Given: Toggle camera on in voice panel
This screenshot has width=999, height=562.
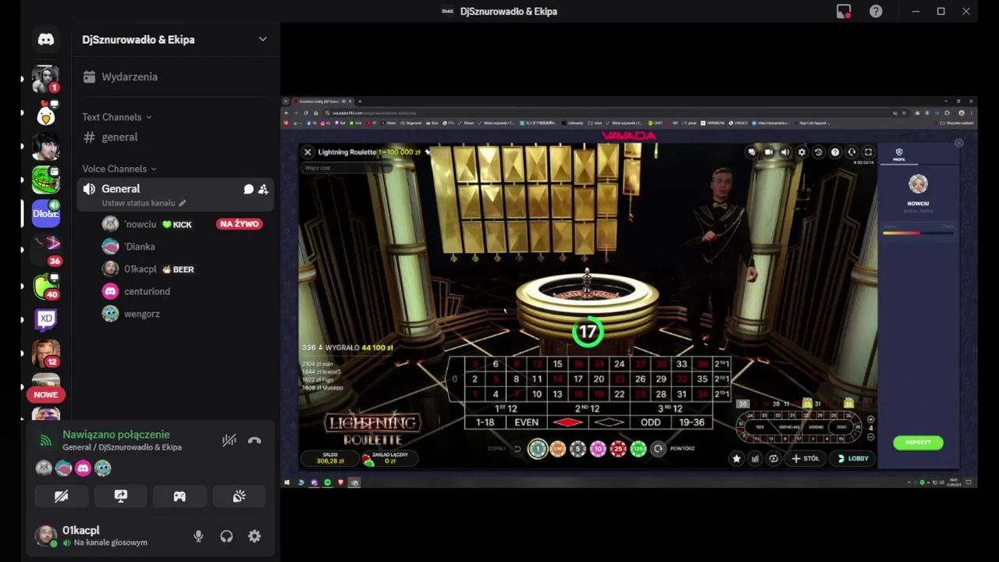Looking at the screenshot, I should pos(61,496).
